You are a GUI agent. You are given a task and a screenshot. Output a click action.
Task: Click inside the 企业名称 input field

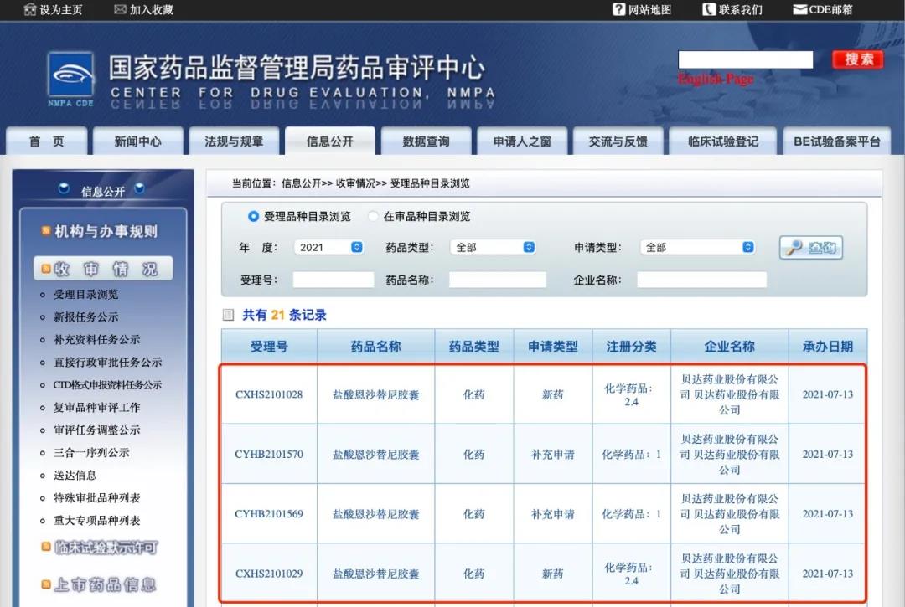point(701,279)
